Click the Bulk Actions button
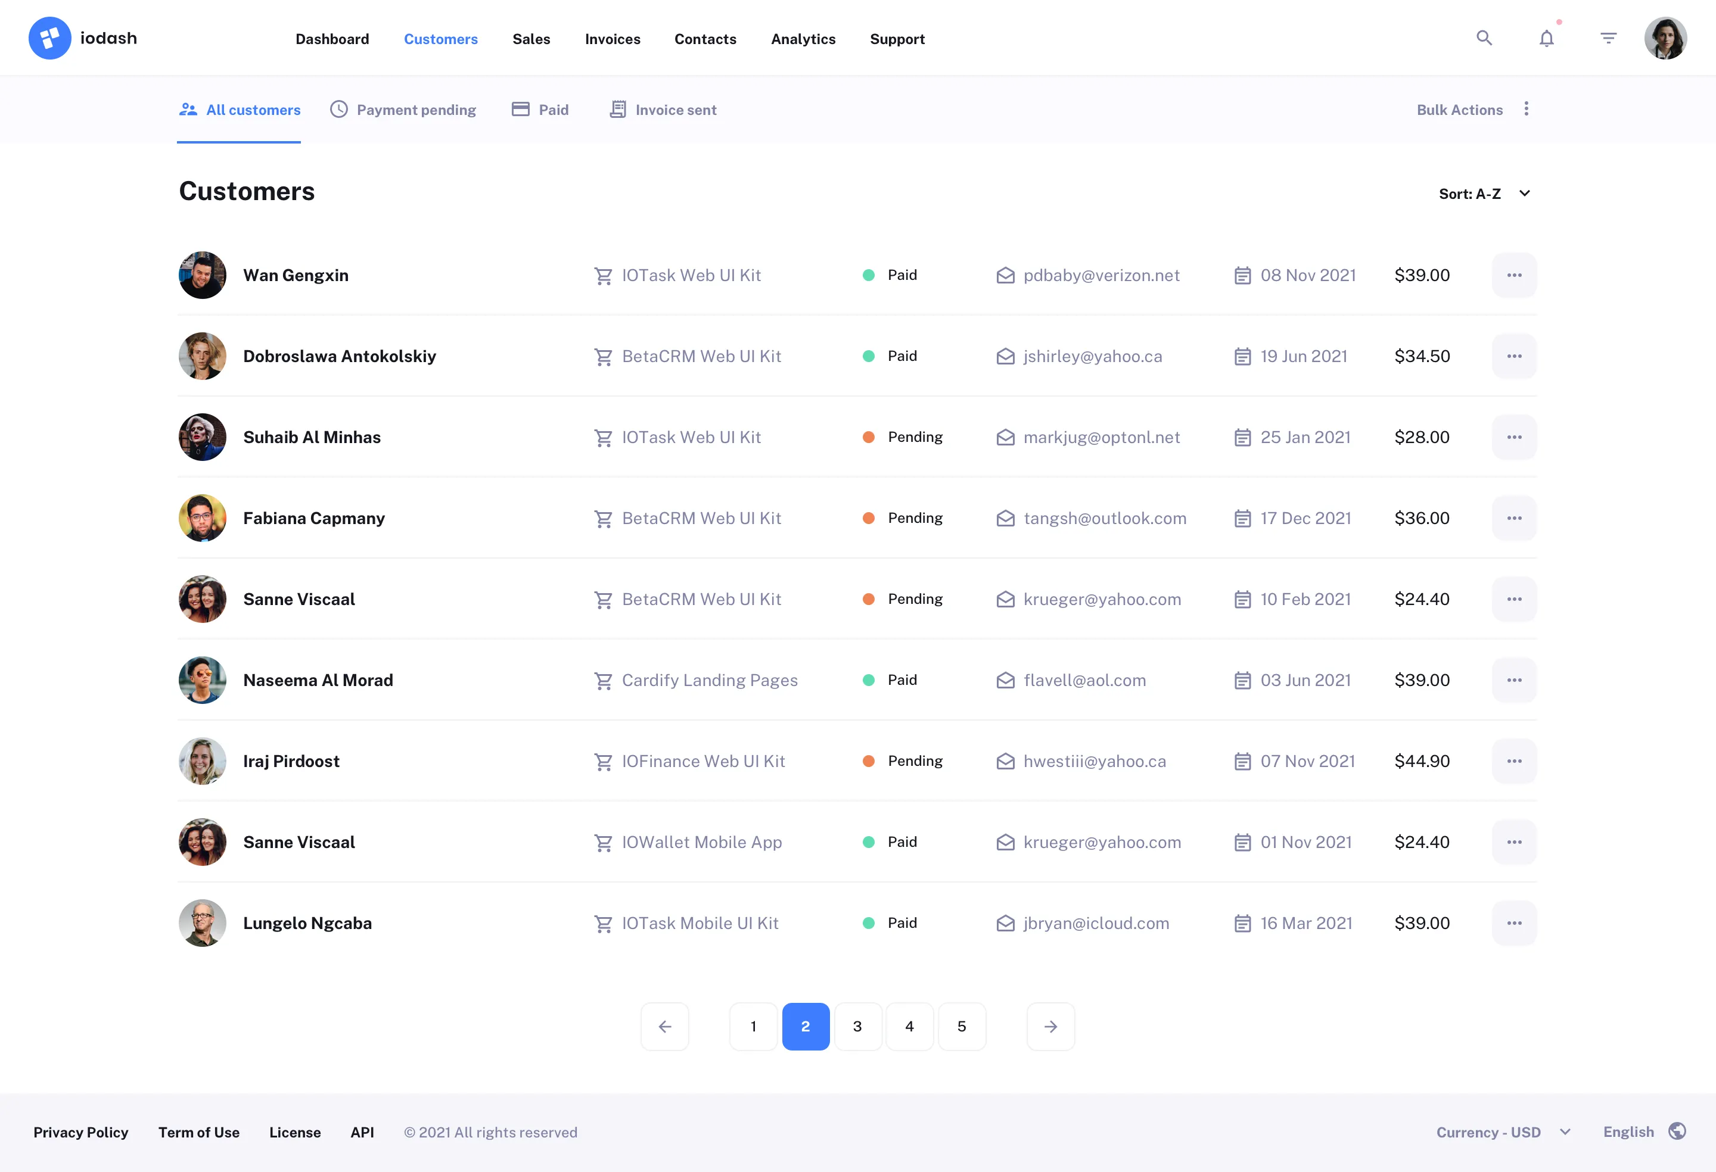This screenshot has width=1716, height=1172. [x=1459, y=108]
